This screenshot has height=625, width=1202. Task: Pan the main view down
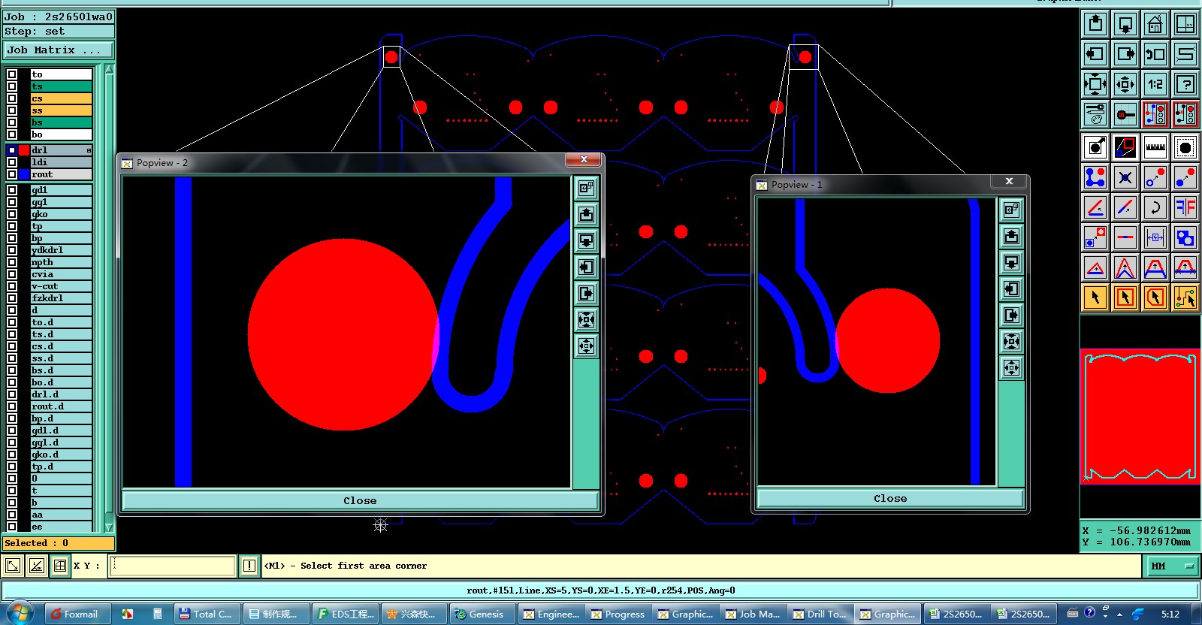click(1125, 24)
